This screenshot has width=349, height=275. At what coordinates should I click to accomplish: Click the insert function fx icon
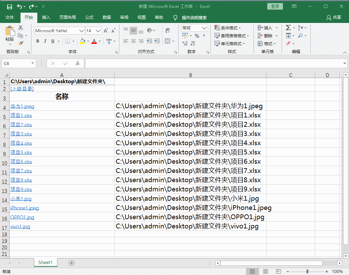coord(78,63)
